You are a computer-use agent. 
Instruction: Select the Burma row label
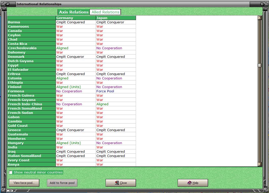pos(31,22)
